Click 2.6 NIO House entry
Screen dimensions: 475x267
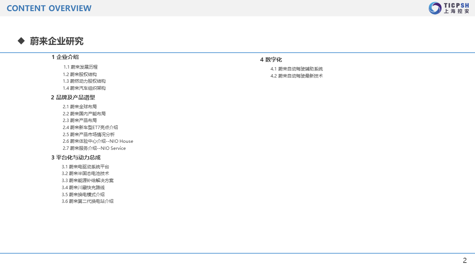tap(98, 141)
